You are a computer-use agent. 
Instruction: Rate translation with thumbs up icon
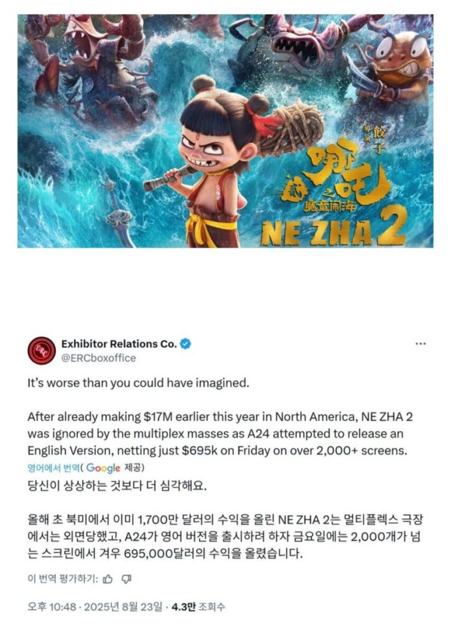(108, 579)
